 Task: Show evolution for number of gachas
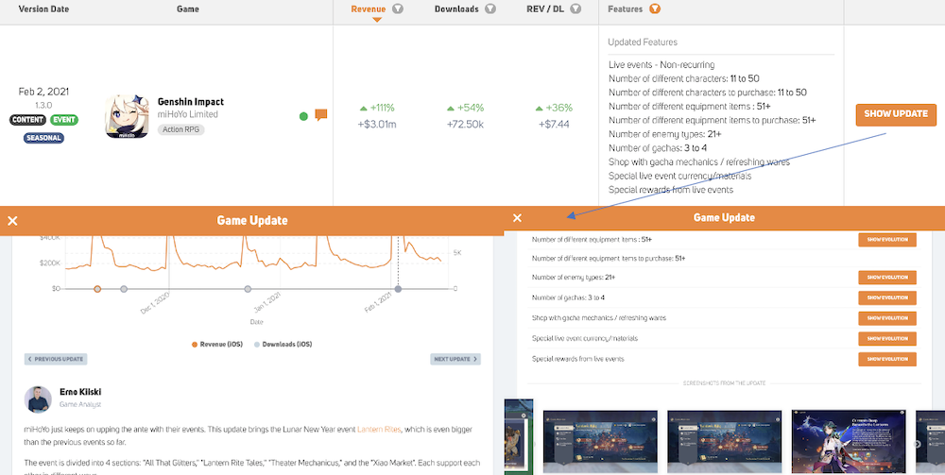tap(887, 298)
